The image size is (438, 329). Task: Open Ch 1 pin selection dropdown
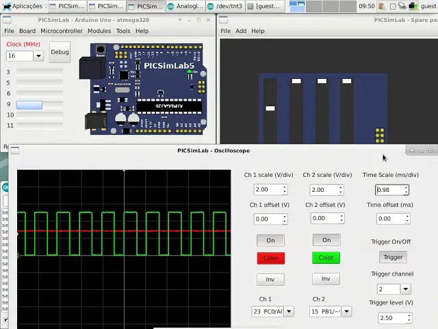288,311
